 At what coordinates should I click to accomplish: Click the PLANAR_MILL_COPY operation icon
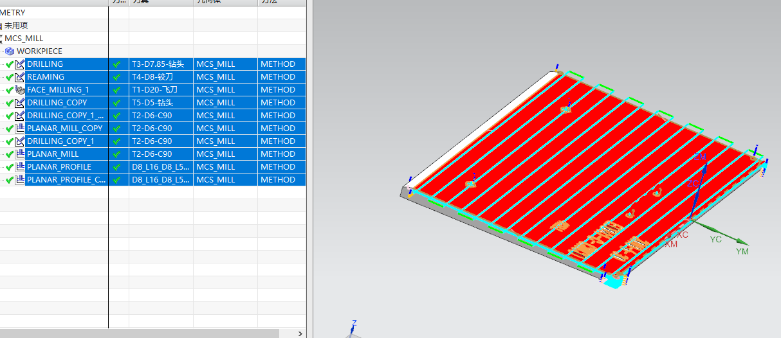coord(20,129)
